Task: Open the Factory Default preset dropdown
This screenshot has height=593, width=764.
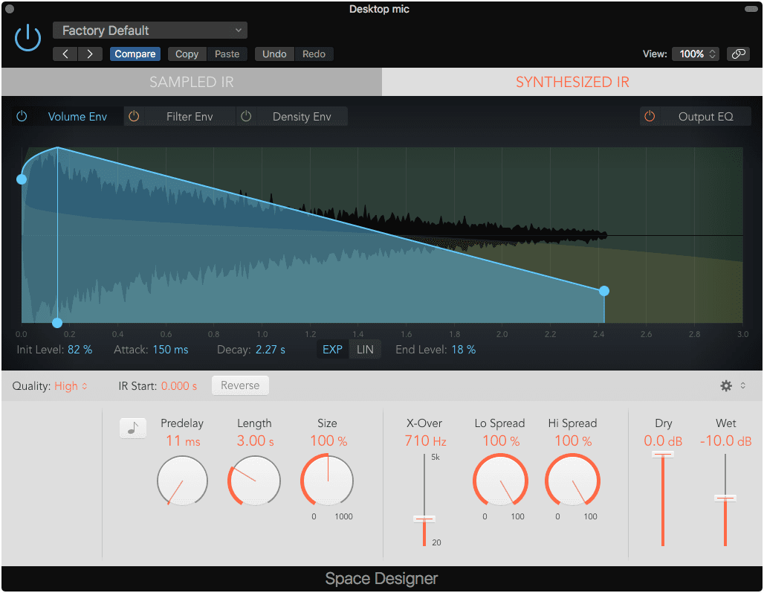Action: point(149,31)
